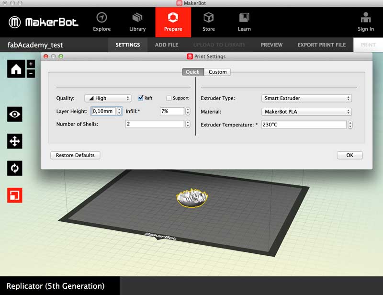Open the Material dropdown
Image resolution: width=383 pixels, height=295 pixels.
(306, 112)
